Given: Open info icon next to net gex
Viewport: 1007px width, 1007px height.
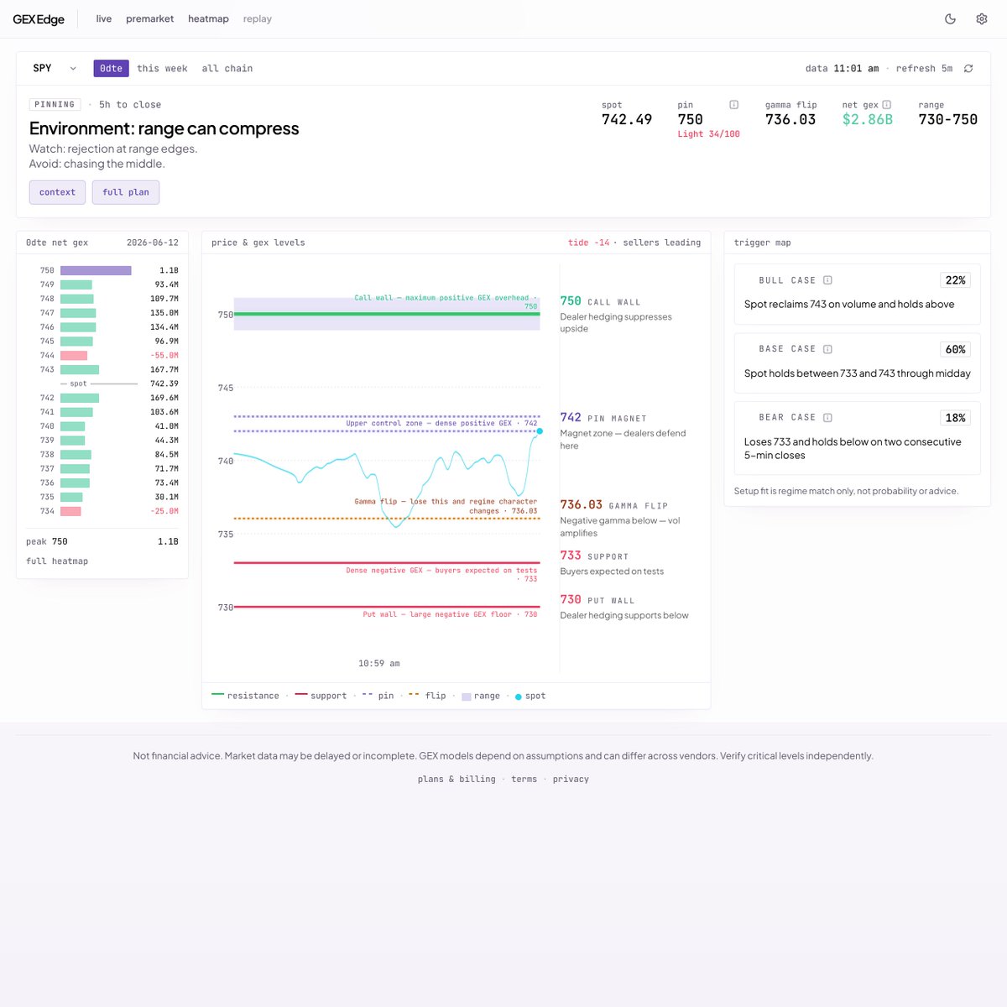Looking at the screenshot, I should (x=887, y=105).
